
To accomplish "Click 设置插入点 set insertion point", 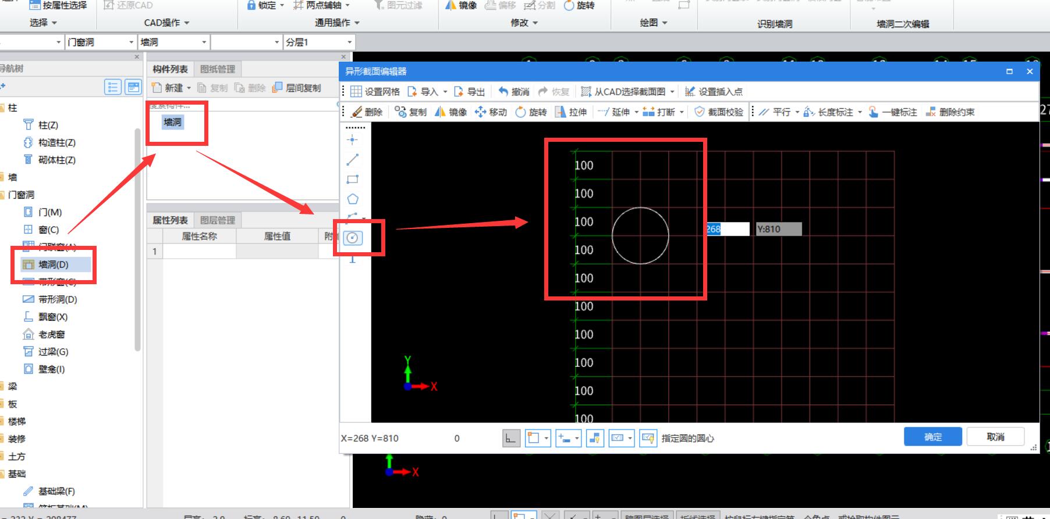I will point(714,91).
